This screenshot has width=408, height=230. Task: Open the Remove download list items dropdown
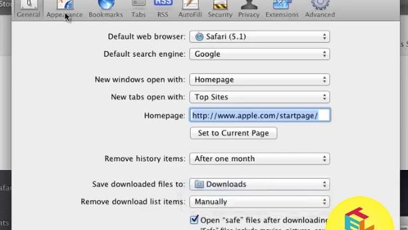tap(259, 202)
